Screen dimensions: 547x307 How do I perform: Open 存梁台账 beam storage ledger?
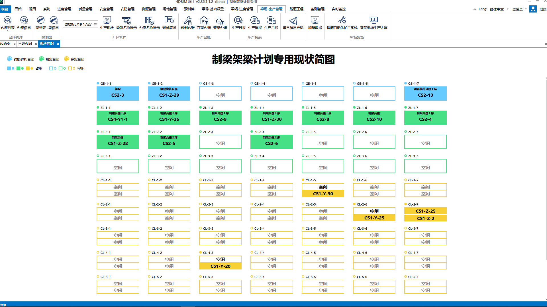[x=204, y=23]
